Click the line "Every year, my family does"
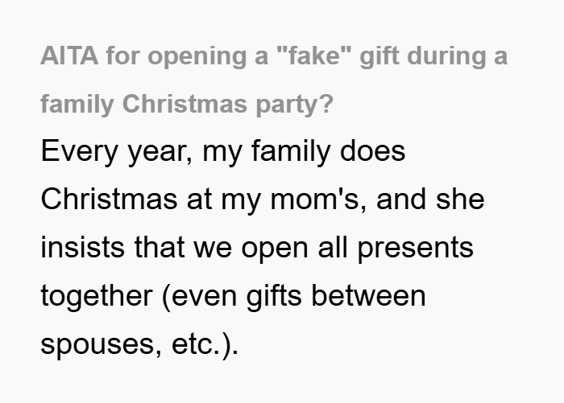 [x=223, y=152]
